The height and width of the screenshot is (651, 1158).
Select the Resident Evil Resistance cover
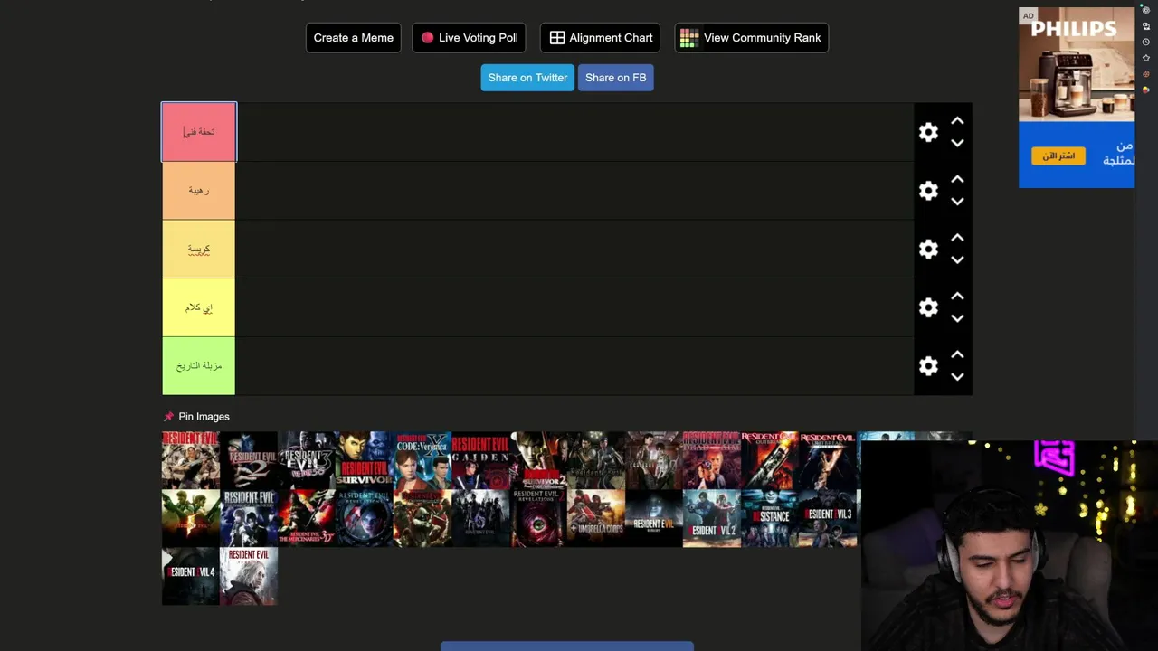(770, 518)
